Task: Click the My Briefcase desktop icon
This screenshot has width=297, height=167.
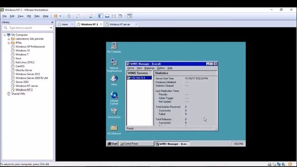Action: pyautogui.click(x=114, y=129)
